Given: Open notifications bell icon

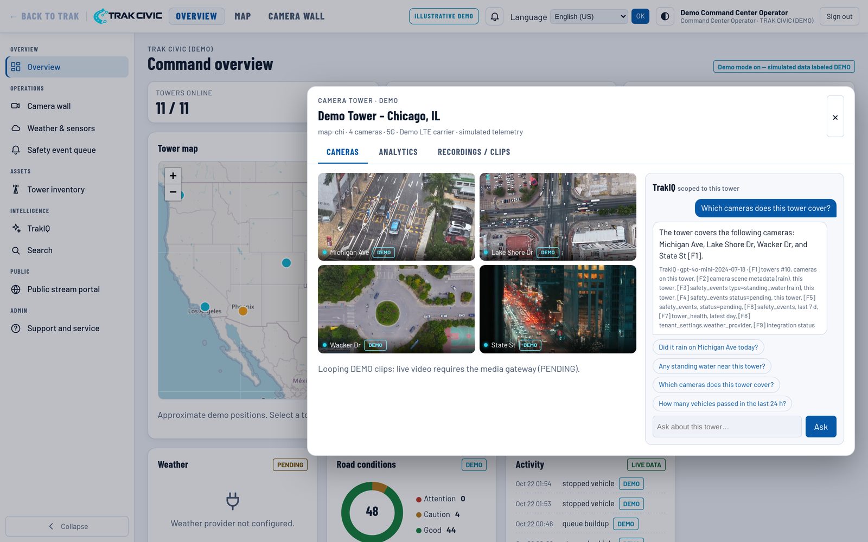Looking at the screenshot, I should point(494,16).
